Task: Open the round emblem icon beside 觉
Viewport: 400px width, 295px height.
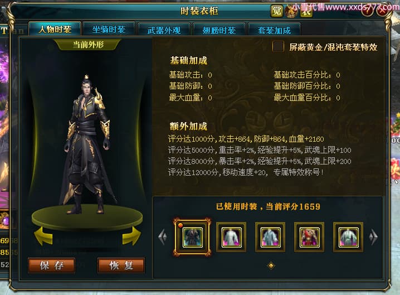Action: tap(291, 11)
